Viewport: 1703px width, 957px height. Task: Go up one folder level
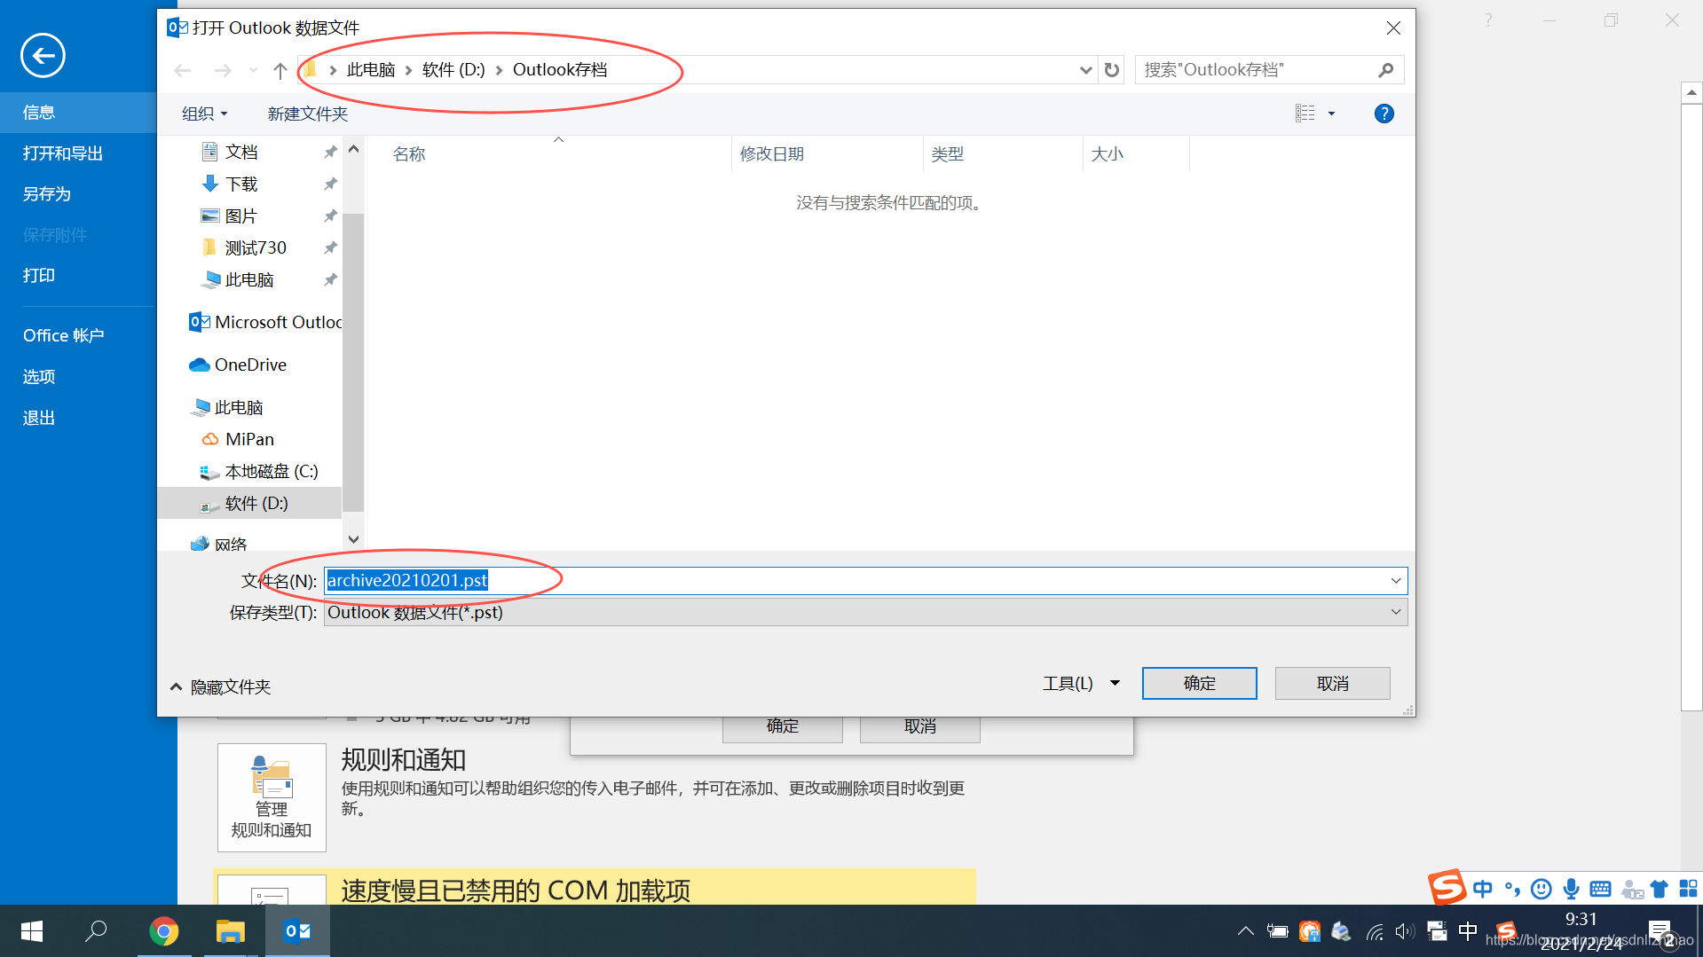click(x=280, y=70)
